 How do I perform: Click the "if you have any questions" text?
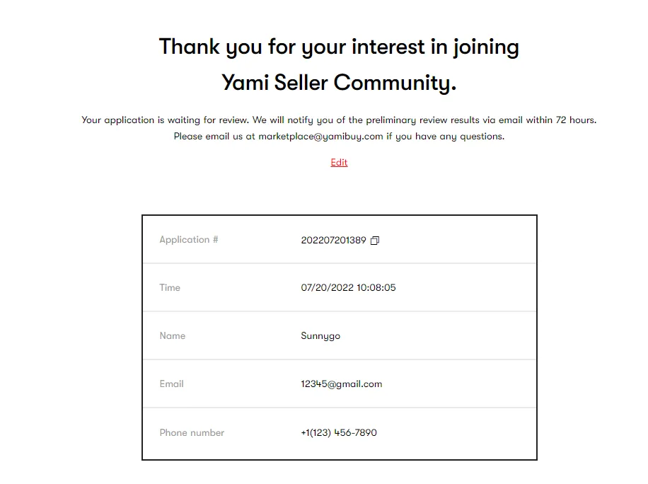[445, 137]
